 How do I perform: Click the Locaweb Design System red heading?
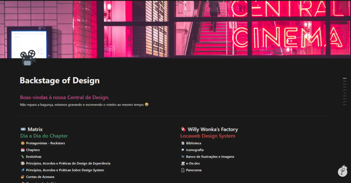(x=208, y=136)
